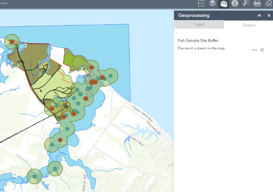Remove the Fish Sample Site Buffer result
Viewport: 273px width, 192px height.
(262, 50)
